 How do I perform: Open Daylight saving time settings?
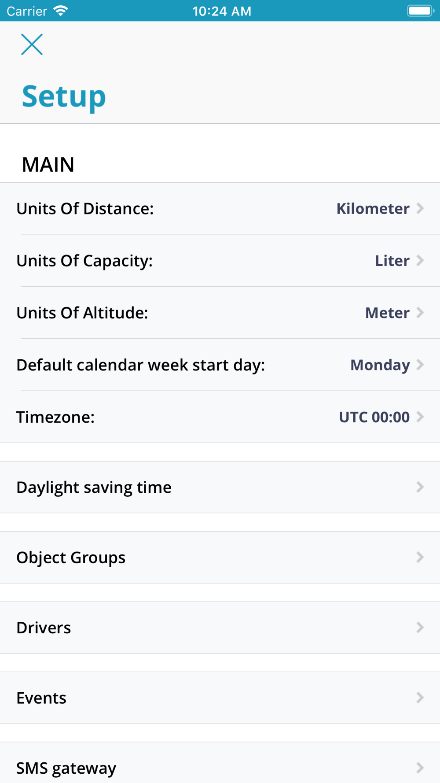click(x=94, y=487)
